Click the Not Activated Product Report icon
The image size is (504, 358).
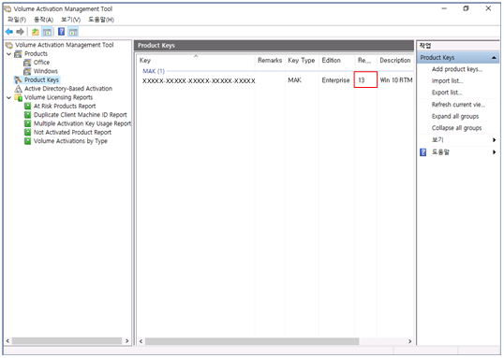click(28, 132)
